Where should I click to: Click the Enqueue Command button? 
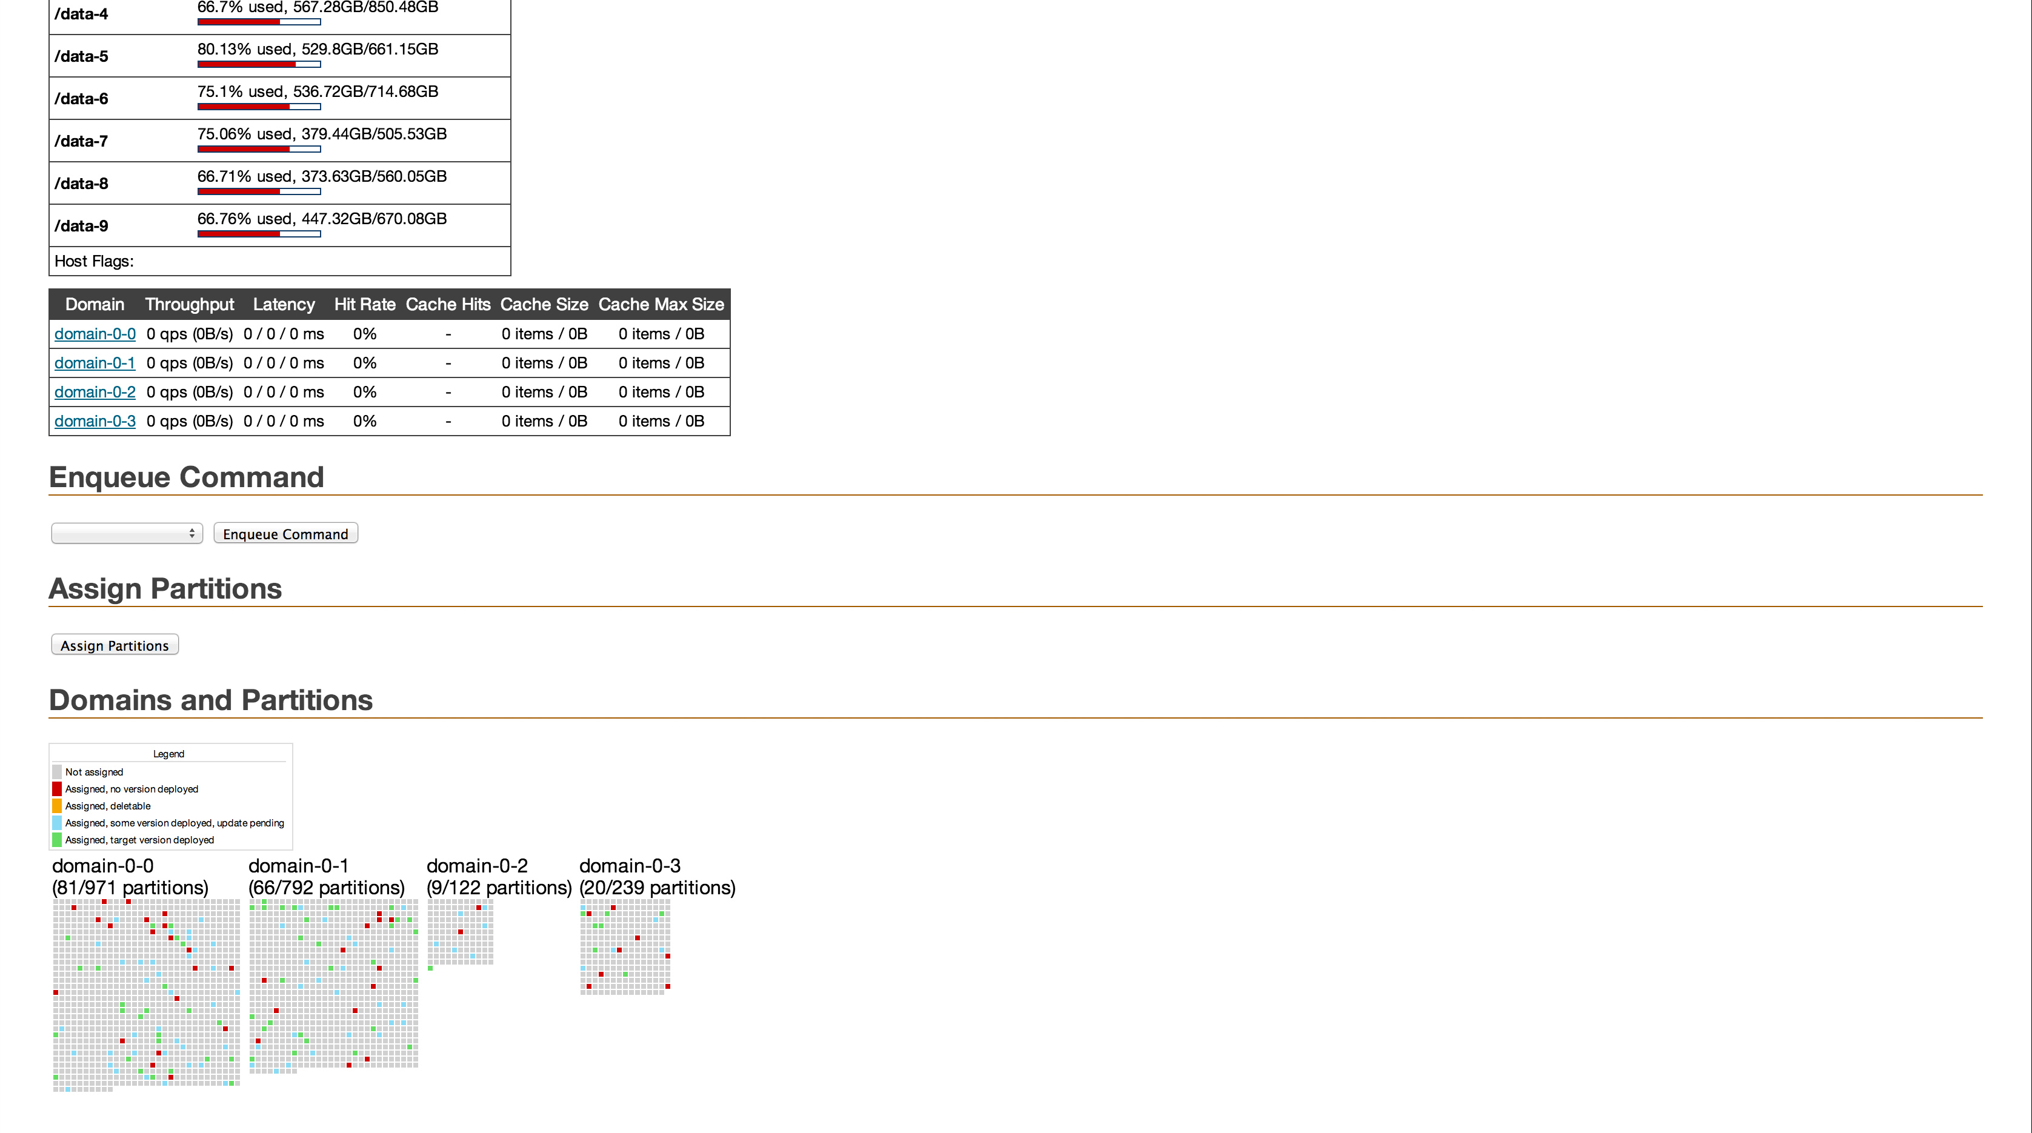click(x=285, y=534)
